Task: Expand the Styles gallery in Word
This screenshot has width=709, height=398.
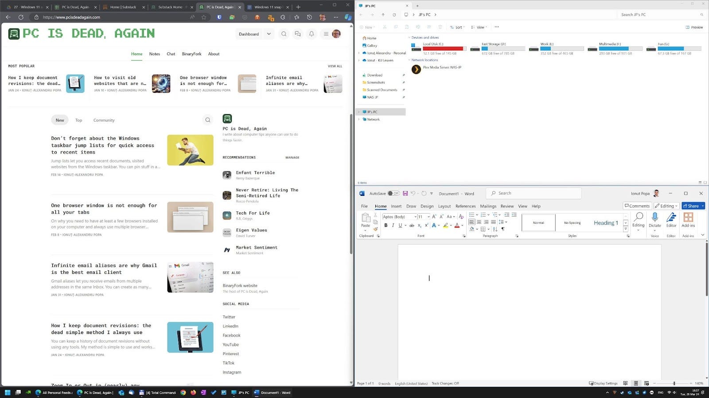Action: (626, 229)
